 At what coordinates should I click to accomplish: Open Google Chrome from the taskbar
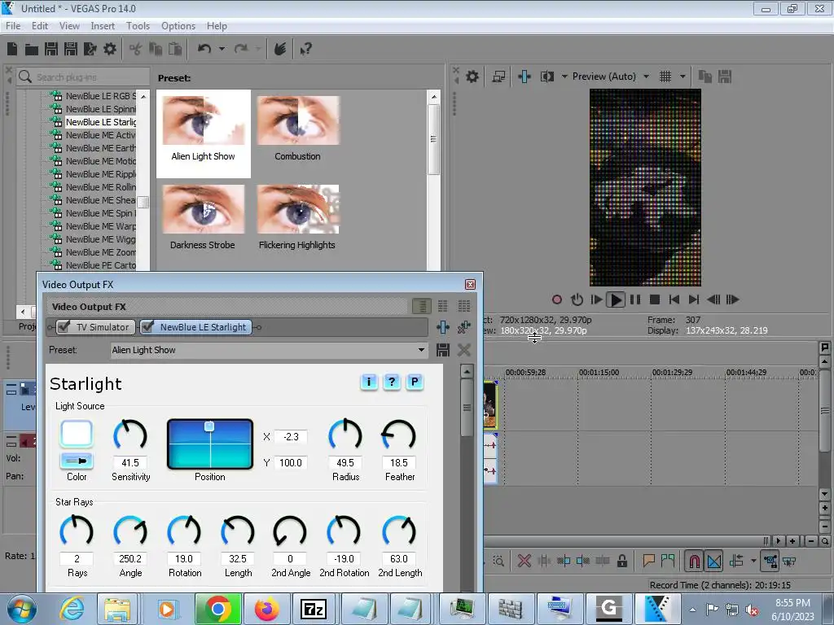(218, 609)
